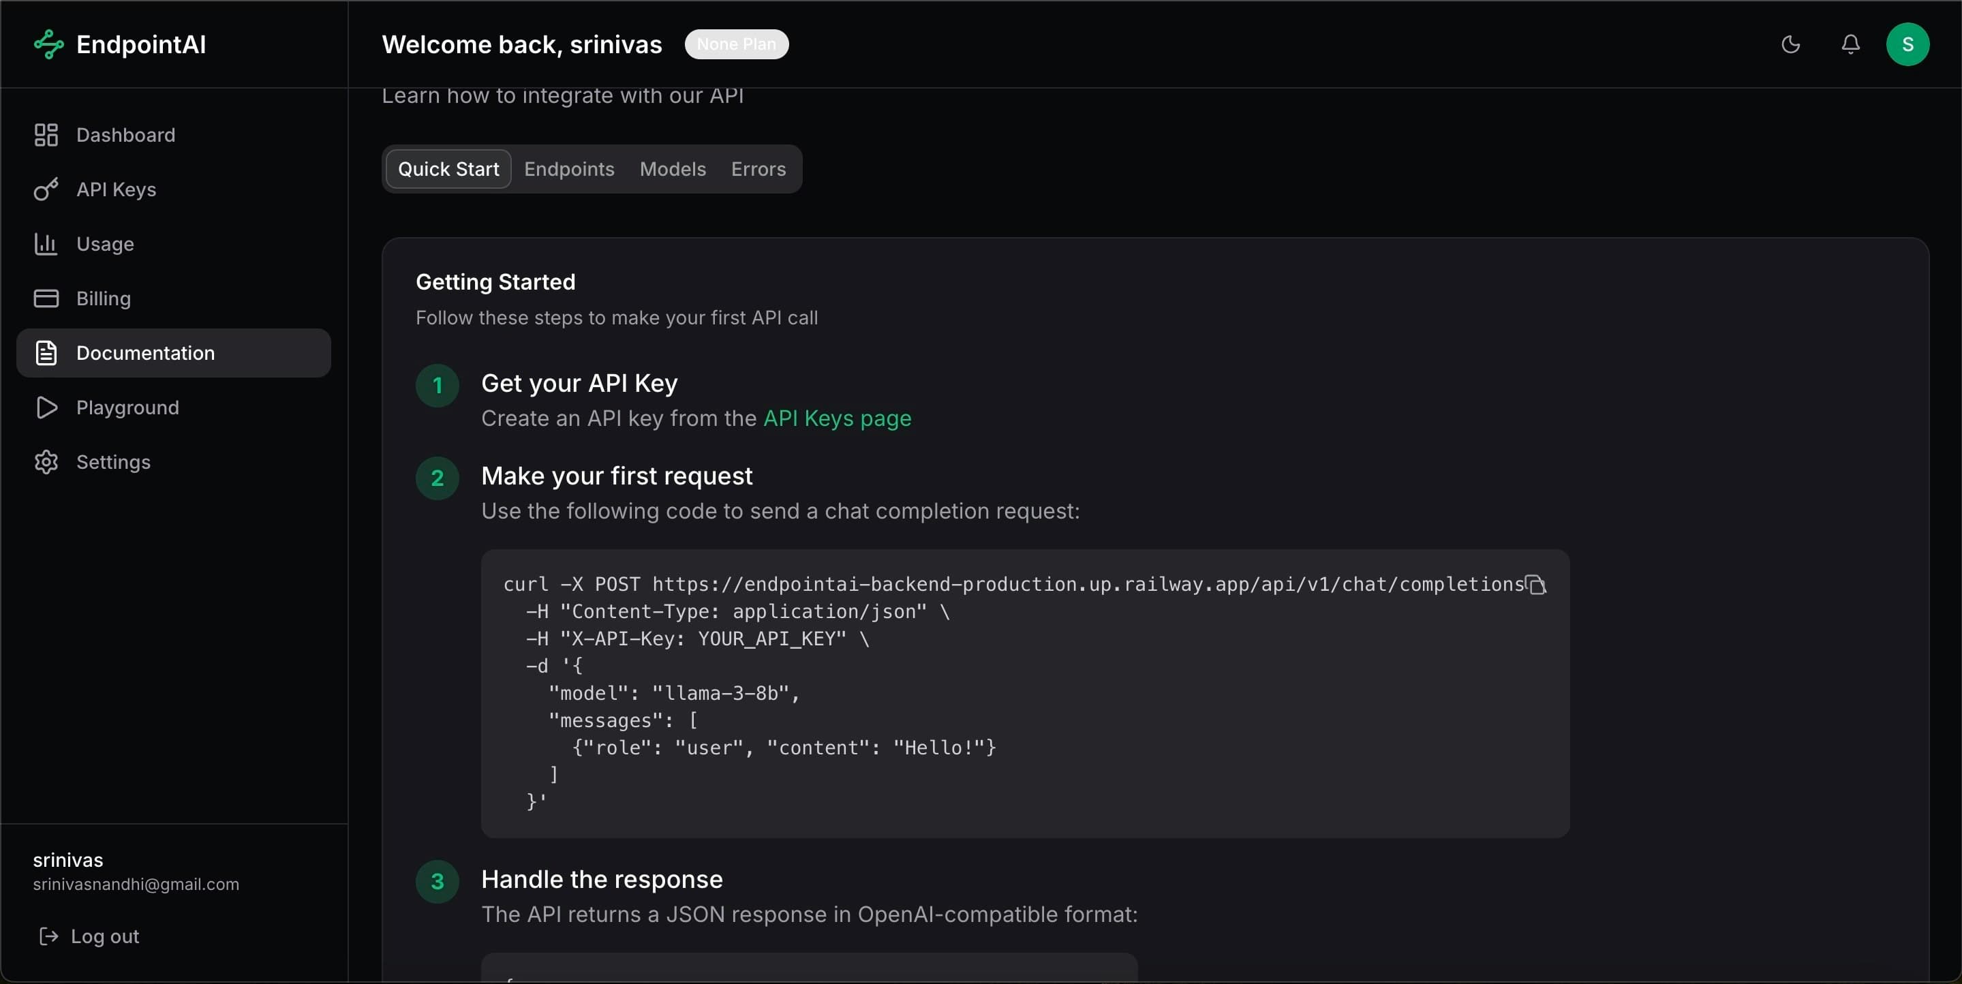Open Dashboard using its grid icon
Image resolution: width=1962 pixels, height=984 pixels.
46,135
